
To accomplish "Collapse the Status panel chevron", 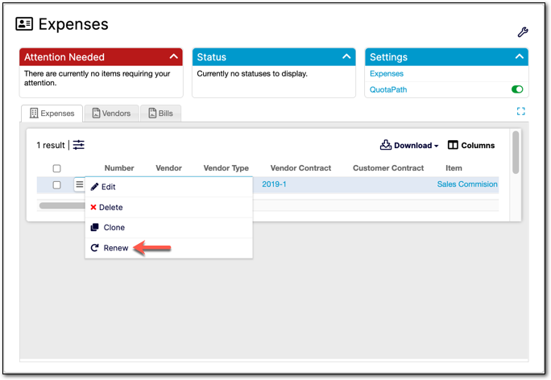I will click(346, 56).
